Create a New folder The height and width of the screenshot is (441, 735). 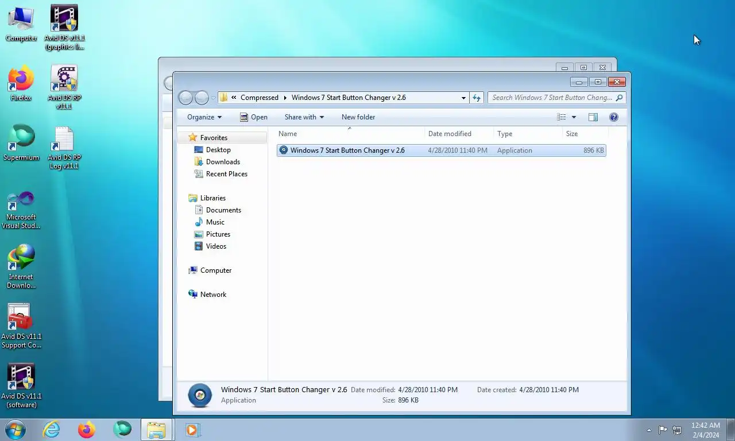(358, 117)
